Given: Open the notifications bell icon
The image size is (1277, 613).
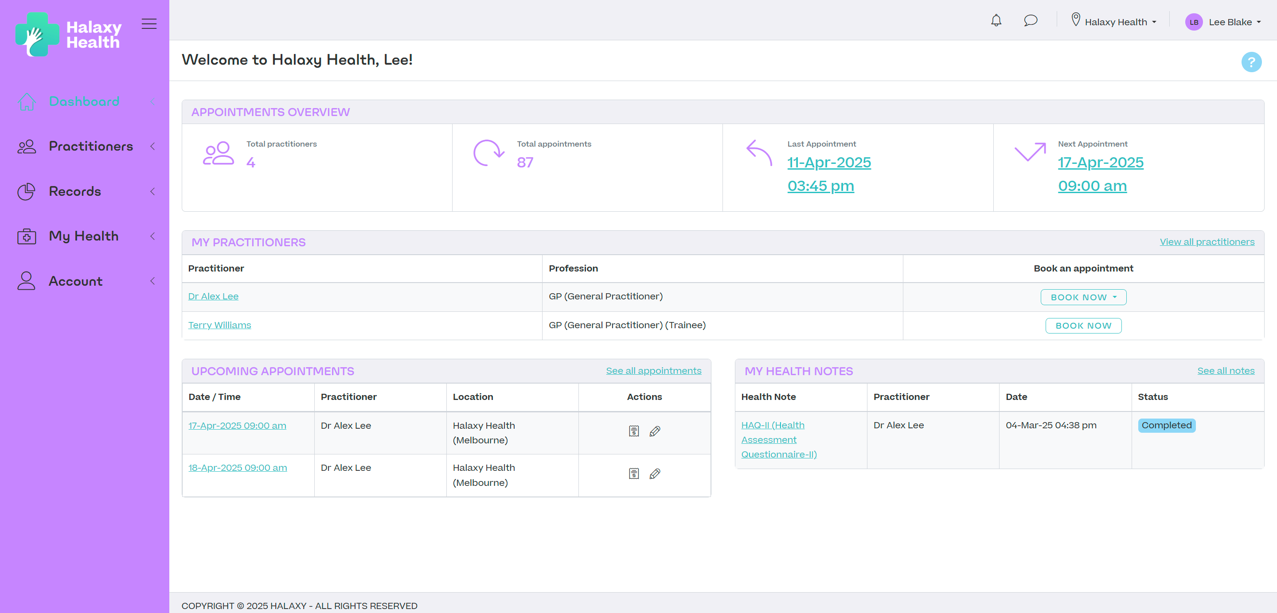Looking at the screenshot, I should click(x=996, y=21).
